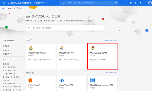Open the Maps JavaScript API card

103,56
